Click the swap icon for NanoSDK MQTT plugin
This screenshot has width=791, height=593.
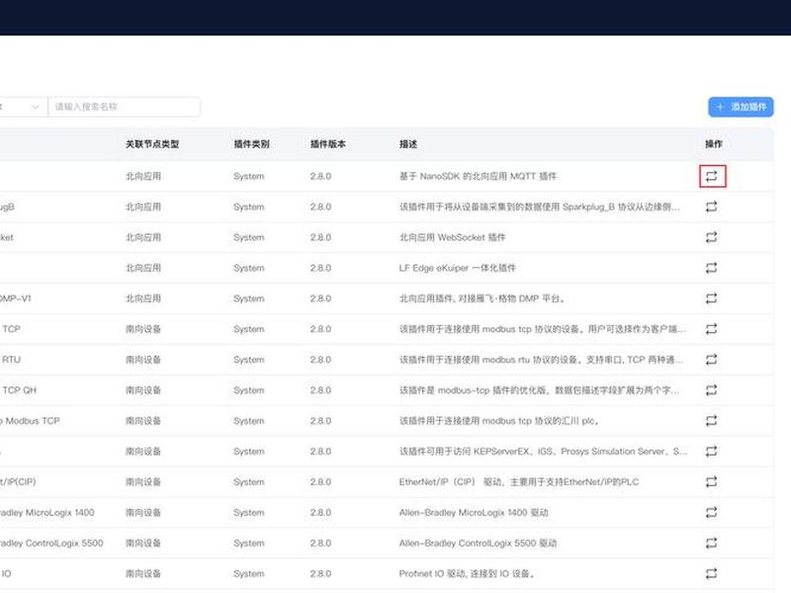tap(711, 176)
